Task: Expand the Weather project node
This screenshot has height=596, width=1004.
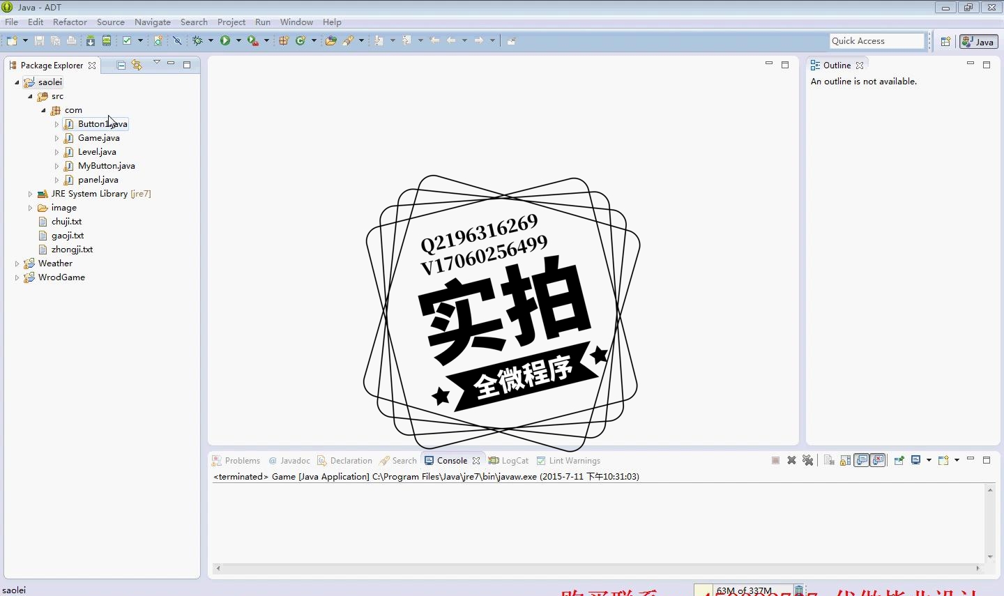Action: (x=17, y=263)
